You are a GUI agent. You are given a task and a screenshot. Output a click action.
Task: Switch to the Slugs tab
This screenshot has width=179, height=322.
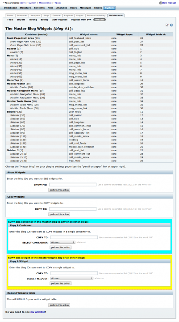point(46,15)
